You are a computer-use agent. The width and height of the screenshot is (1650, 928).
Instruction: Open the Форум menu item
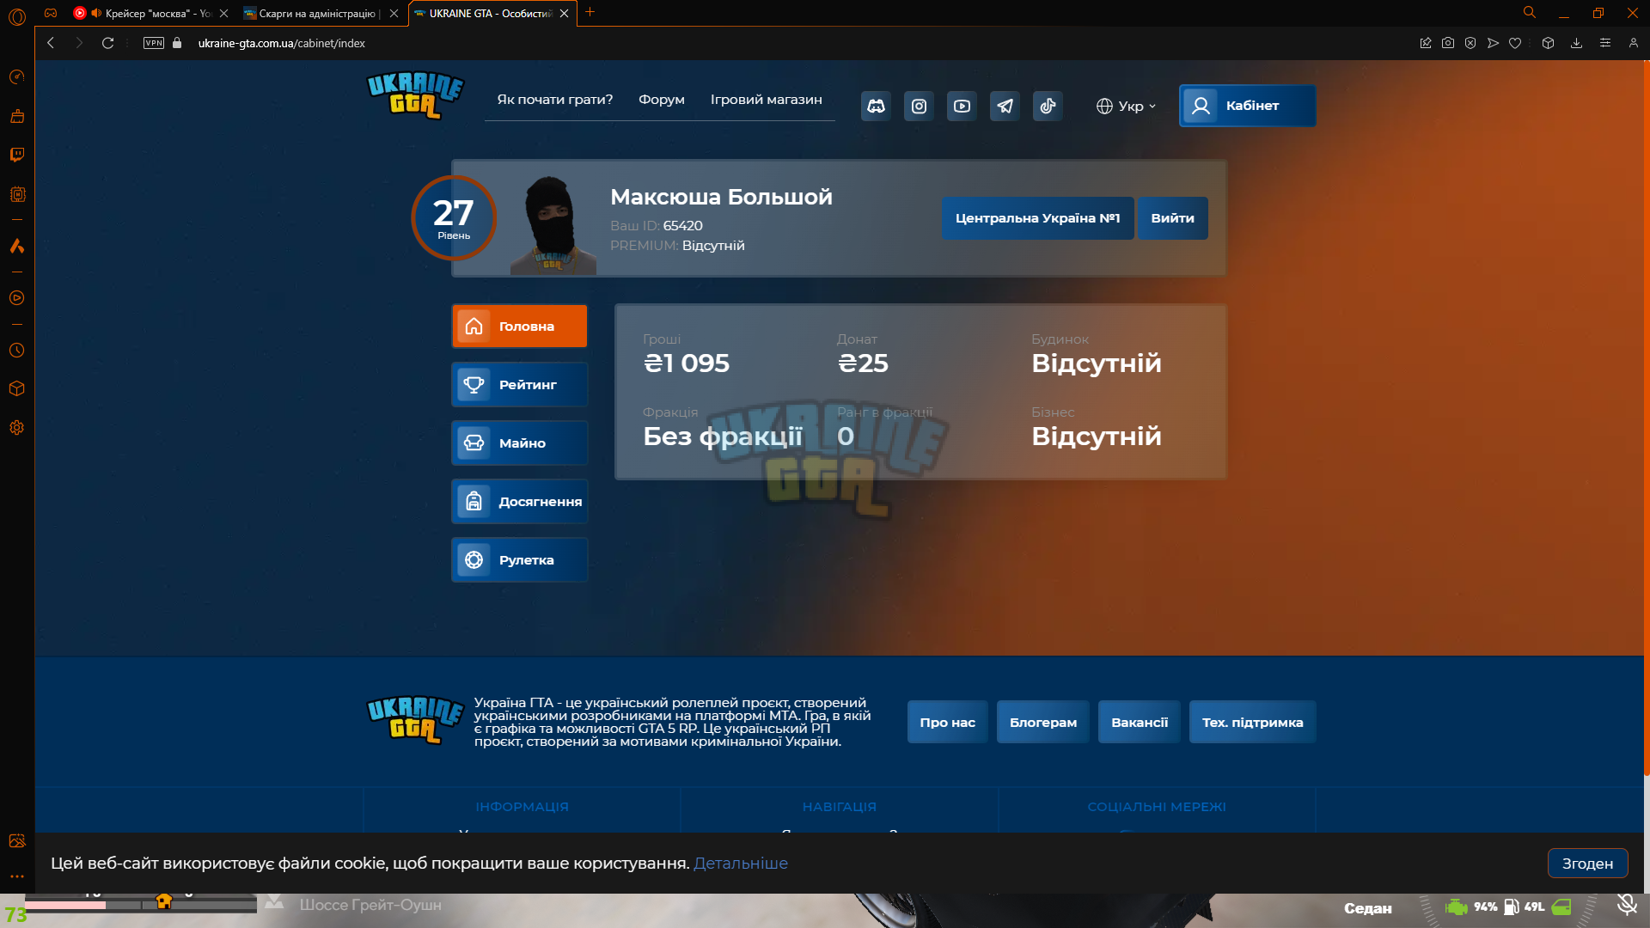tap(662, 100)
